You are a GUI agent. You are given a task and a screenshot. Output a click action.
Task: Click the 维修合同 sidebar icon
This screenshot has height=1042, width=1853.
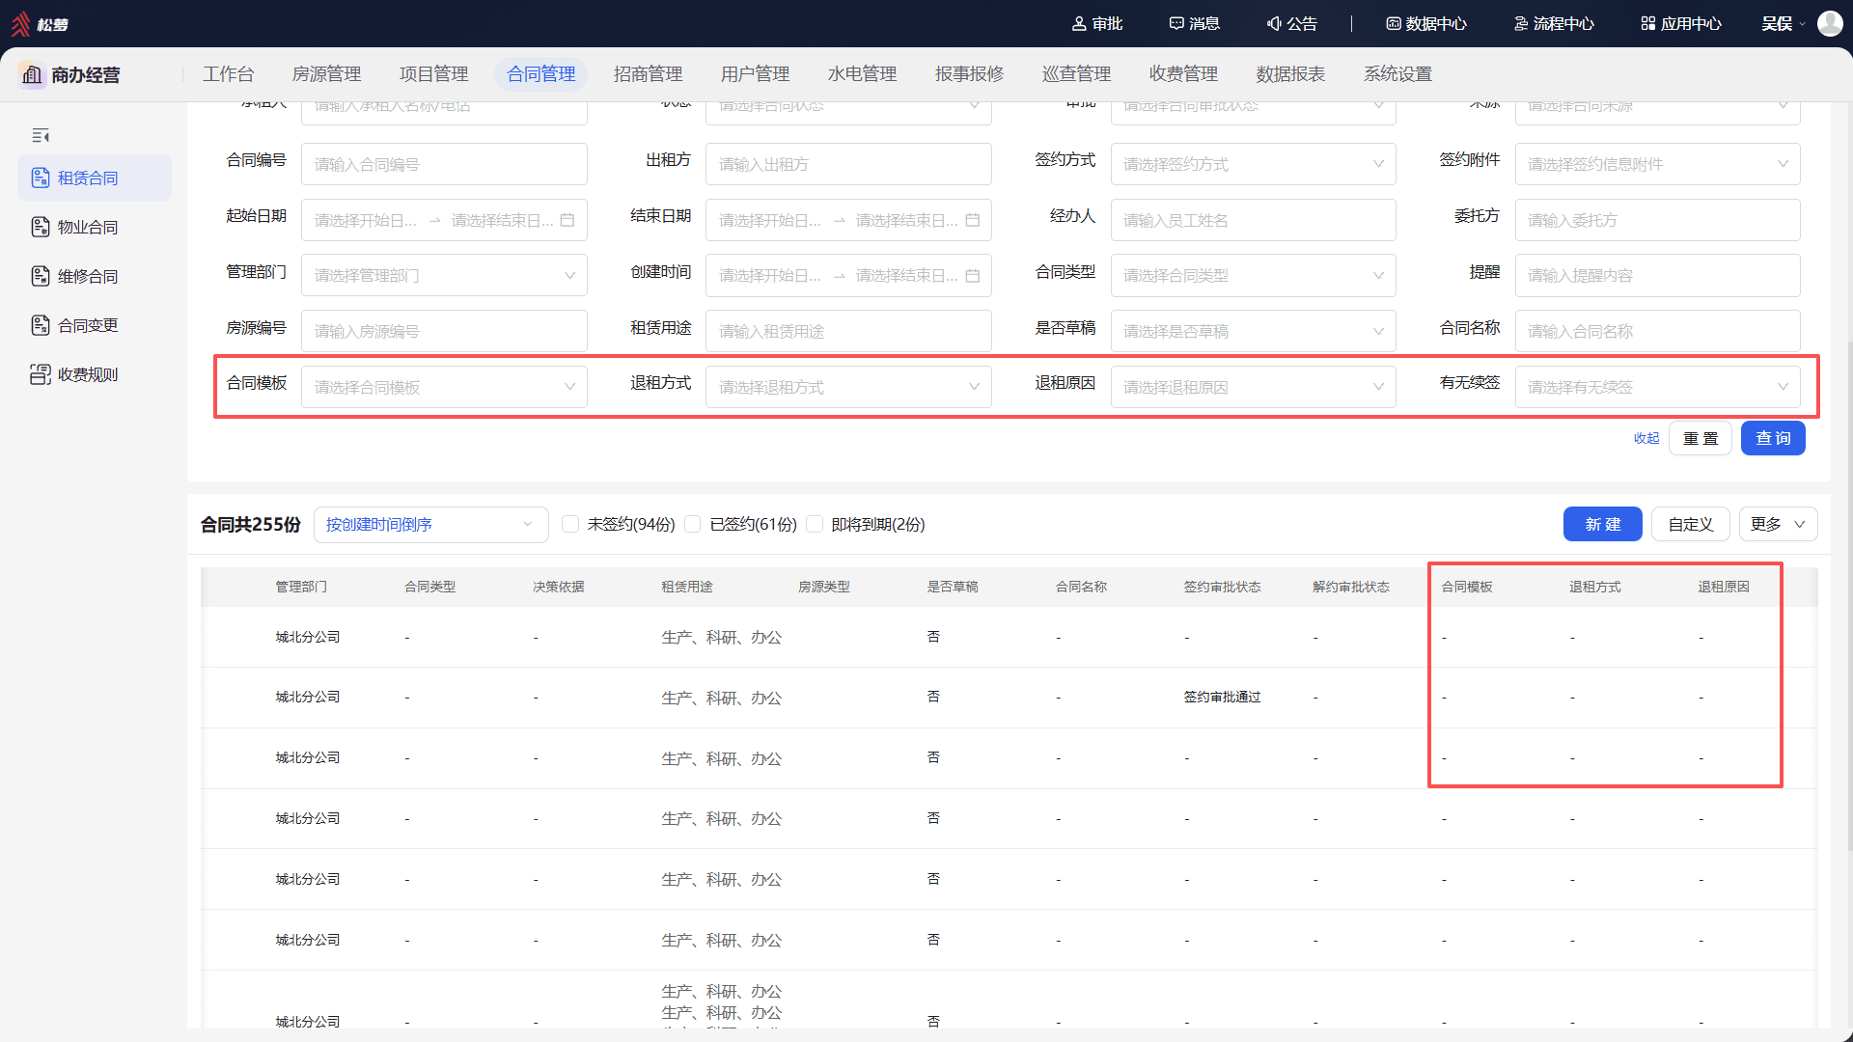click(x=41, y=276)
